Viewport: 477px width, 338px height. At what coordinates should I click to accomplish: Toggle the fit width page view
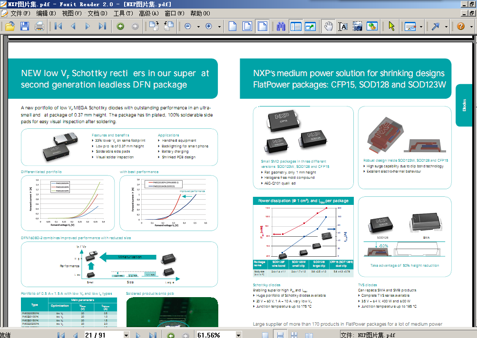262,27
